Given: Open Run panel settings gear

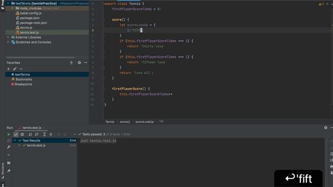Looking at the screenshot, I should (x=326, y=128).
